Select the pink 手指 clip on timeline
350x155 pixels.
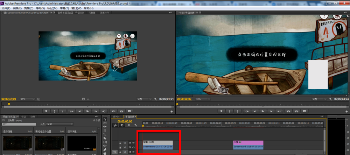coord(248,143)
